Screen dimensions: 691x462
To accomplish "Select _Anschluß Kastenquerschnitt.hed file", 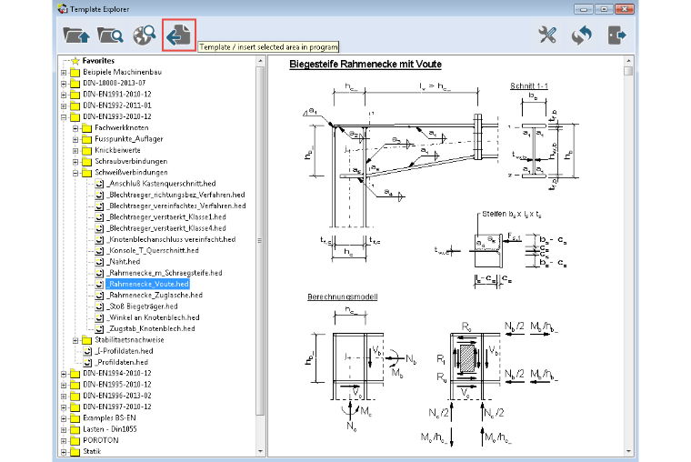I will click(x=161, y=184).
